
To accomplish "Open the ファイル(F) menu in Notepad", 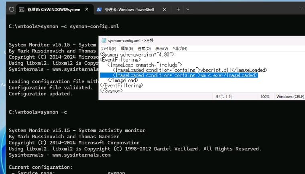I will click(x=108, y=49).
